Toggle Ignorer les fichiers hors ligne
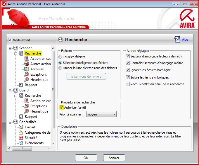 click(x=128, y=70)
